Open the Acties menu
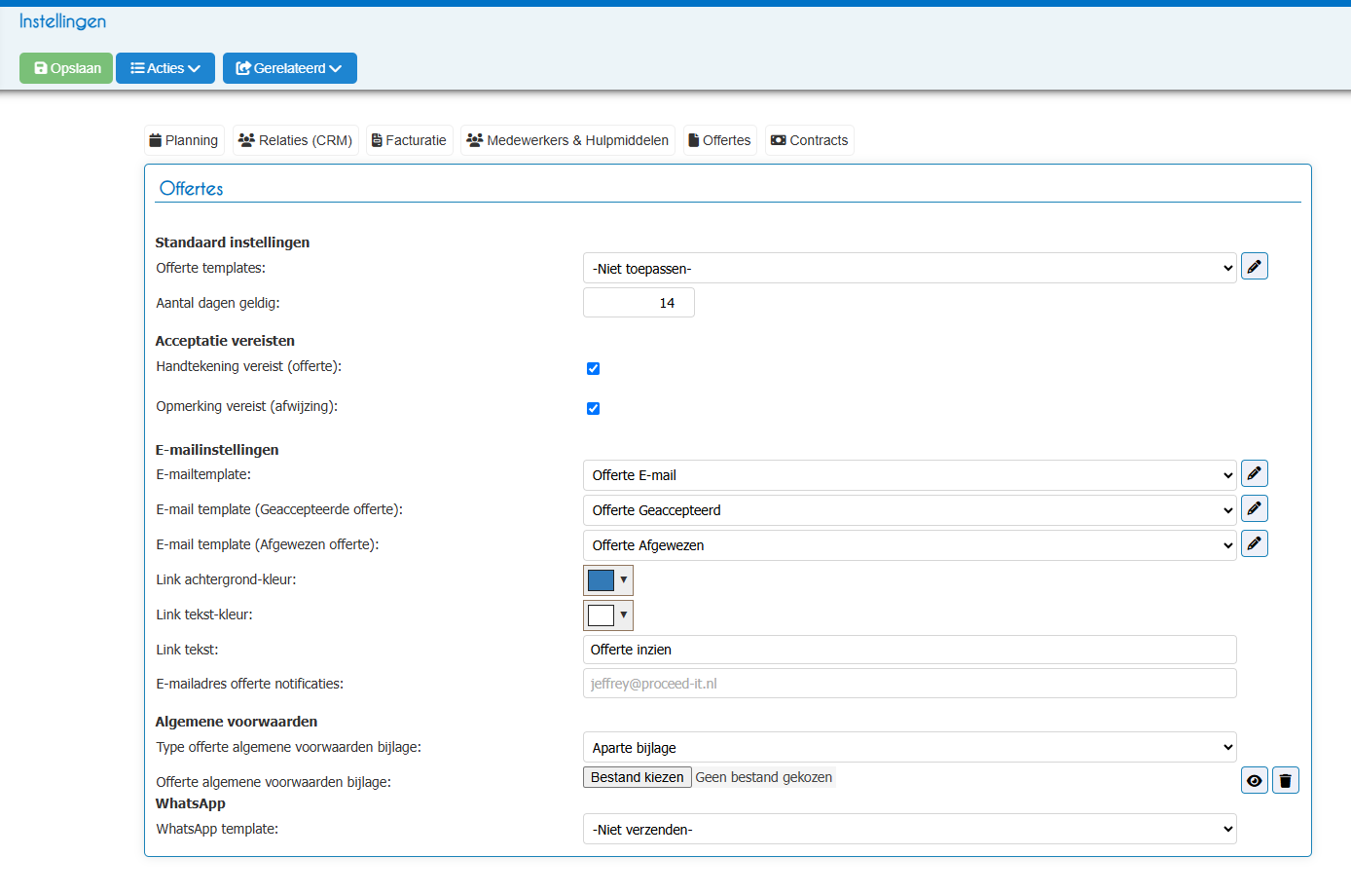The height and width of the screenshot is (894, 1351). [165, 68]
